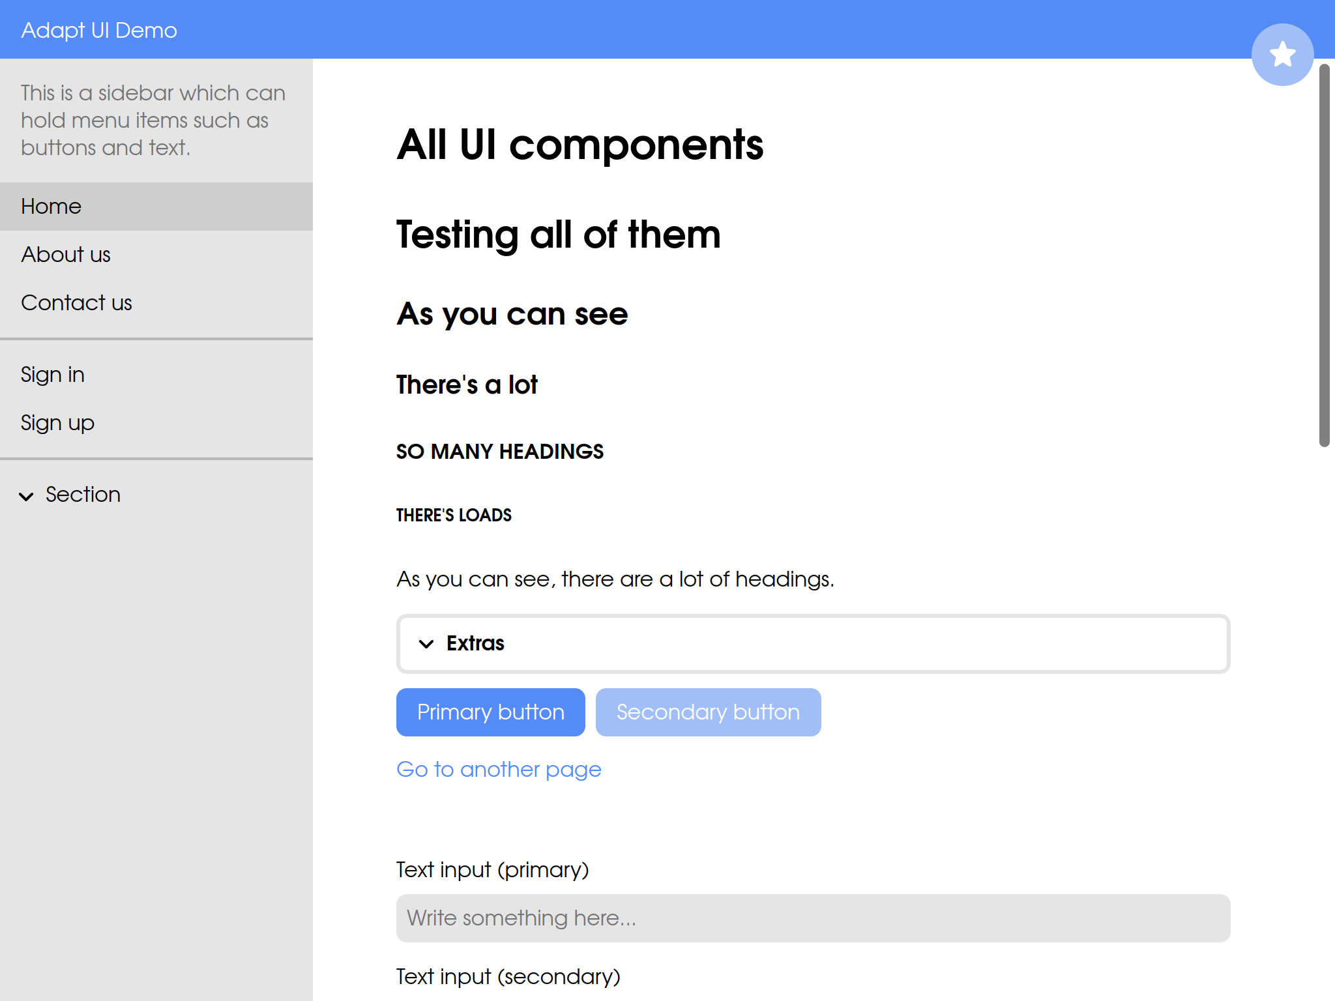Image resolution: width=1335 pixels, height=1001 pixels.
Task: Click the vertical page scrollbar thumb
Action: pyautogui.click(x=1324, y=254)
